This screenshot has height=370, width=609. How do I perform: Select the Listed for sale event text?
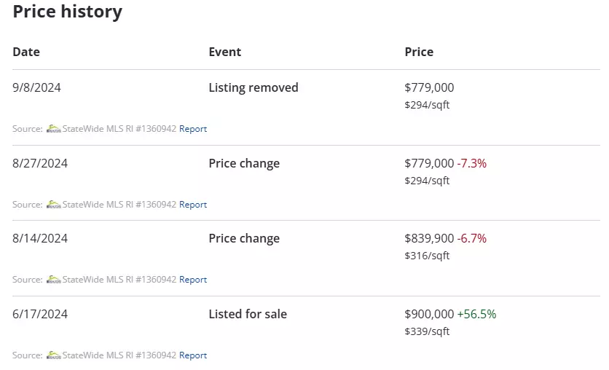(248, 314)
